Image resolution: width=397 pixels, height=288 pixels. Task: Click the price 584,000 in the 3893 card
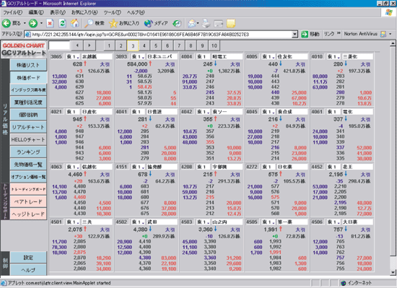[137, 64]
